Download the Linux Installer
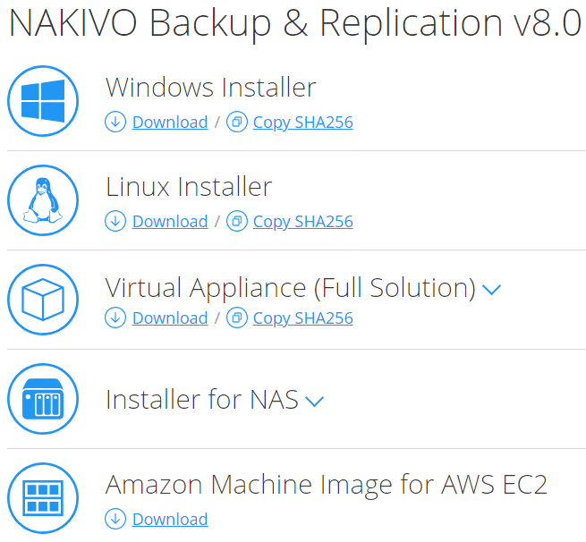The width and height of the screenshot is (586, 542). tap(169, 222)
